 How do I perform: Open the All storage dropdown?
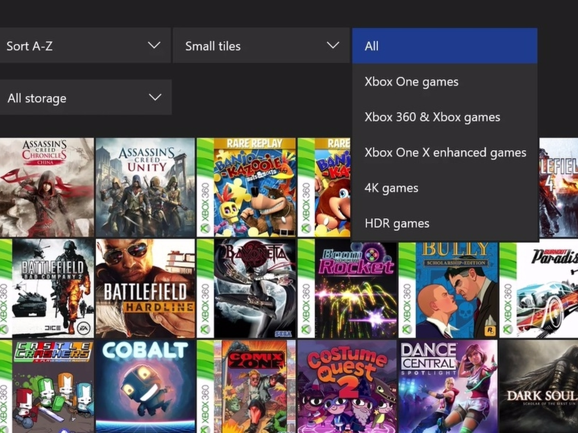86,98
